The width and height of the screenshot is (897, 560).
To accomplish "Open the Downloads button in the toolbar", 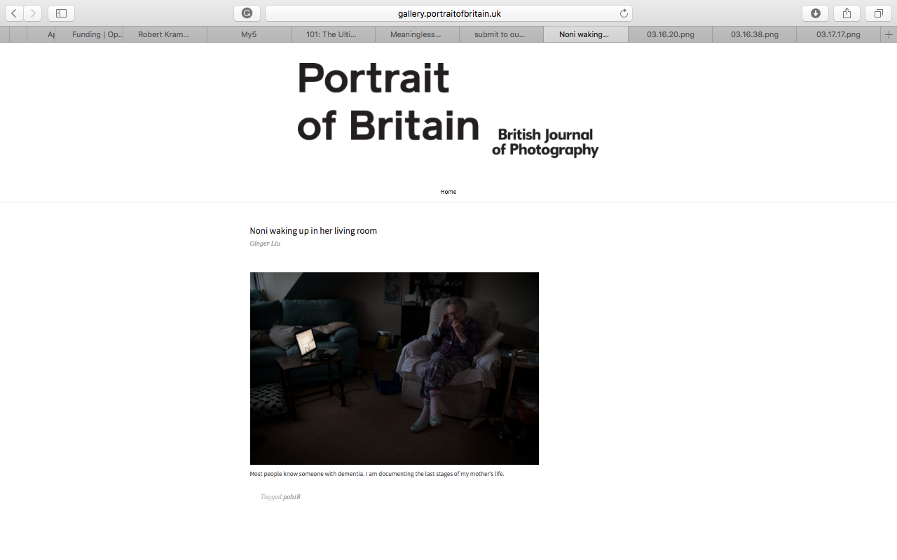I will (816, 13).
